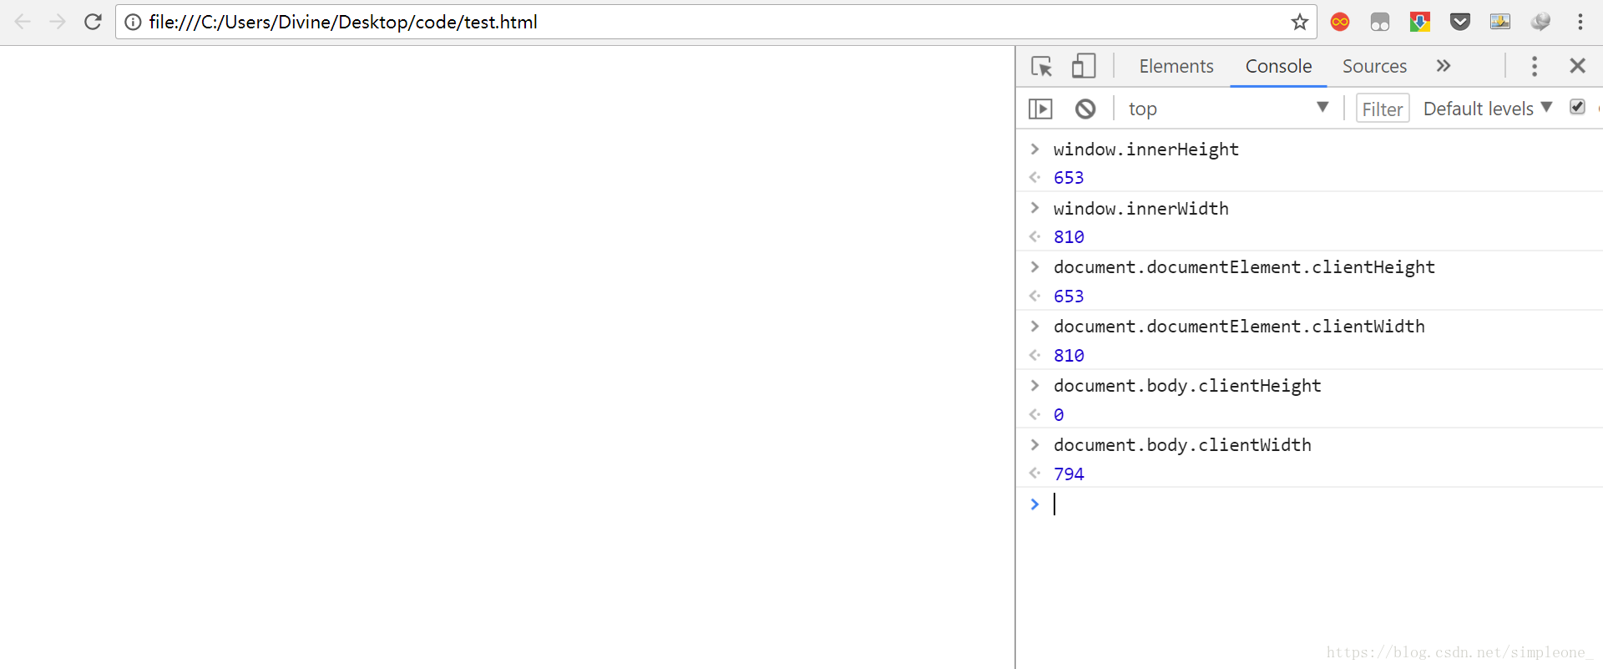Select the window.innerHeight entry

1145,150
